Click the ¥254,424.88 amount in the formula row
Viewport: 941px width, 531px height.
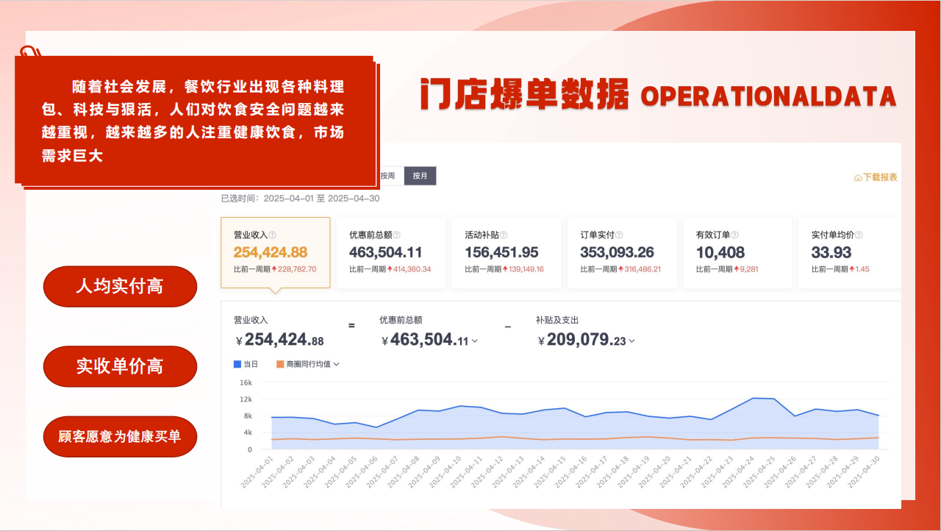point(279,340)
